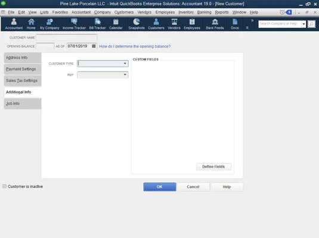Open Docs toolbar icon

point(234,24)
